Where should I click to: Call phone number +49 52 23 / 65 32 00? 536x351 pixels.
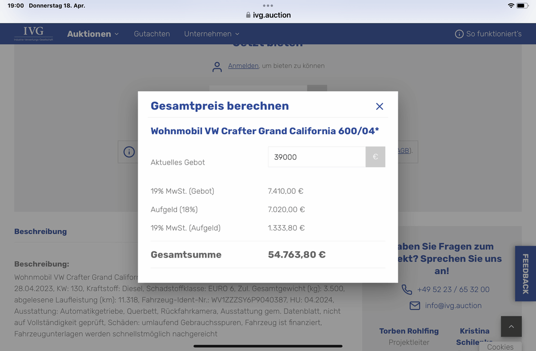click(453, 289)
